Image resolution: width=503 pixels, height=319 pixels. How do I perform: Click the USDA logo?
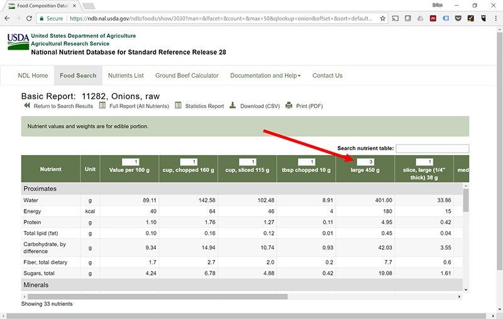click(18, 41)
